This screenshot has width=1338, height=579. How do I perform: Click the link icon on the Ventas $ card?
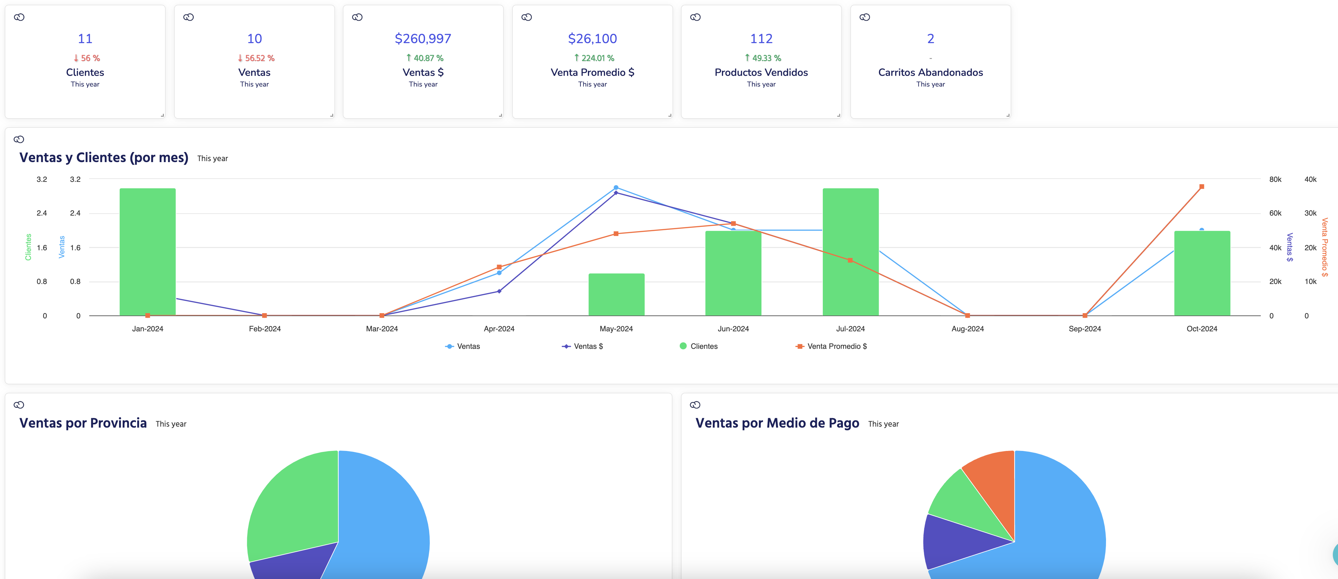(x=357, y=17)
